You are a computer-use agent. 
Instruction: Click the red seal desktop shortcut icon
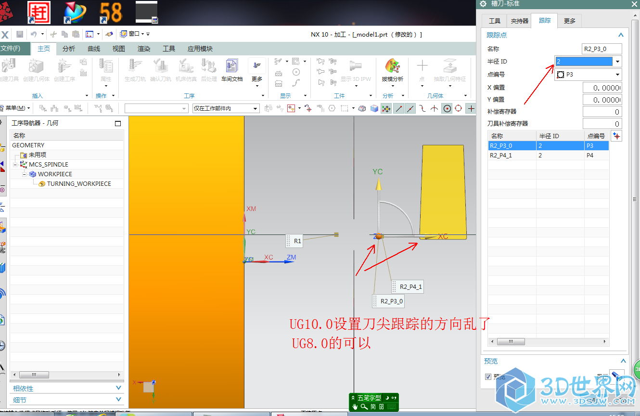[x=39, y=12]
